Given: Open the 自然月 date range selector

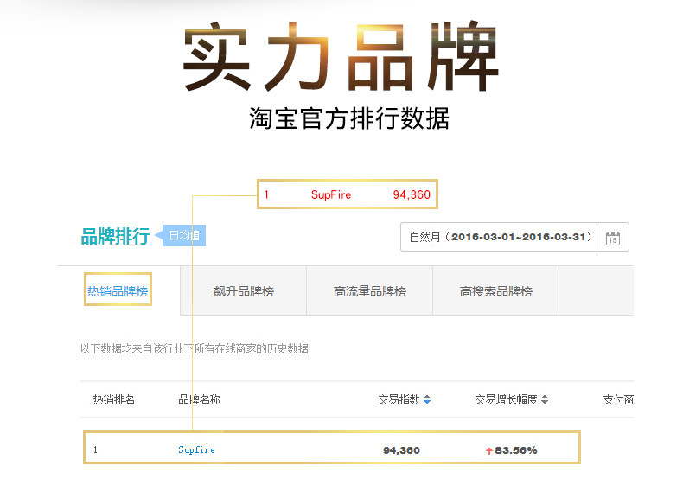Looking at the screenshot, I should coord(499,237).
